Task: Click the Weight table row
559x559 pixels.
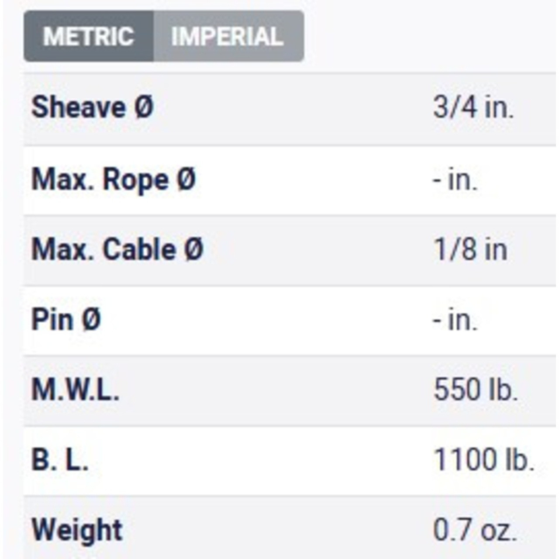Action: [290, 528]
